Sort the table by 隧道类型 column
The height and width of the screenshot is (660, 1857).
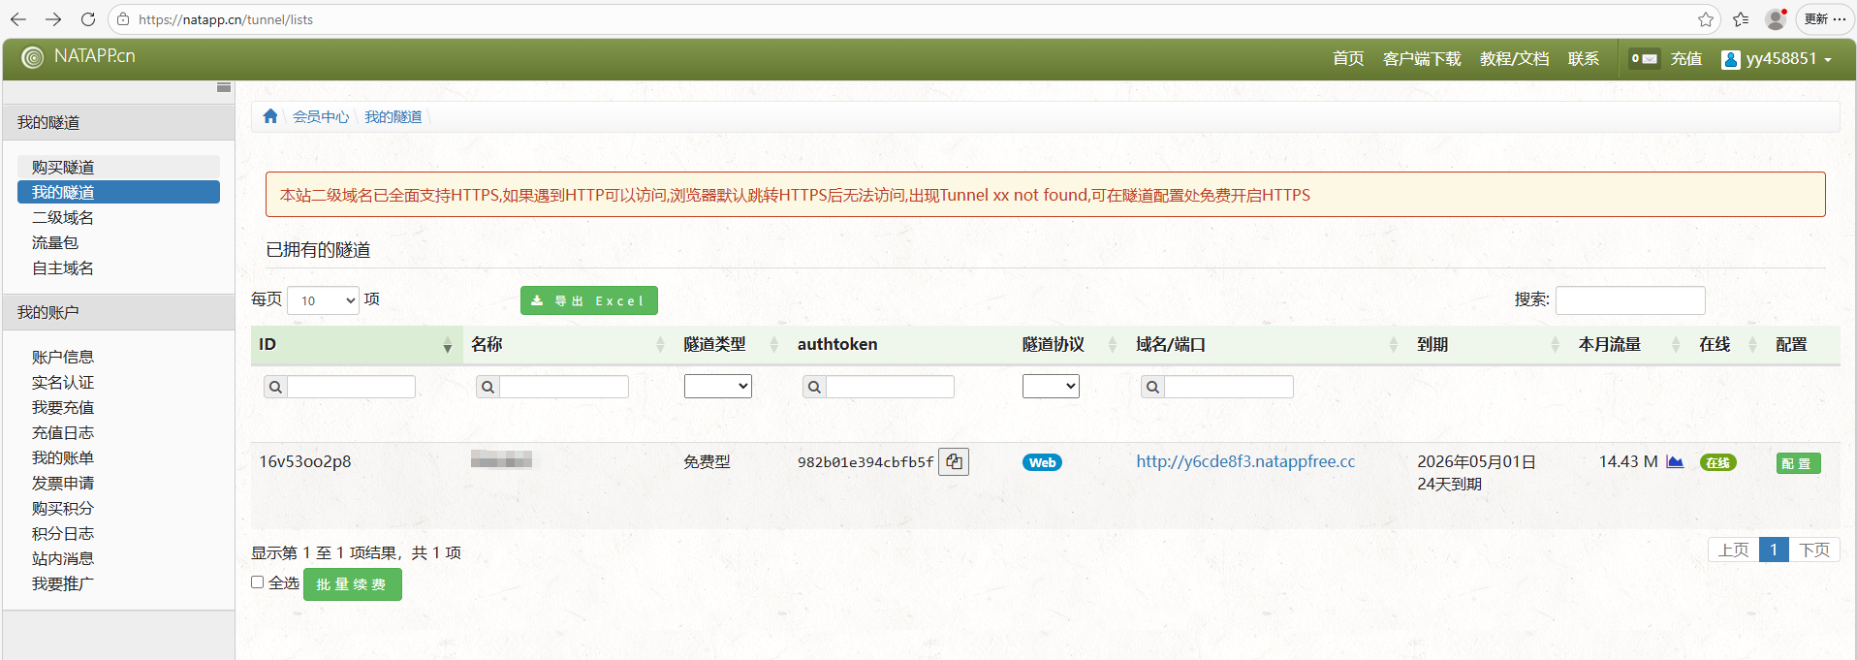[773, 345]
